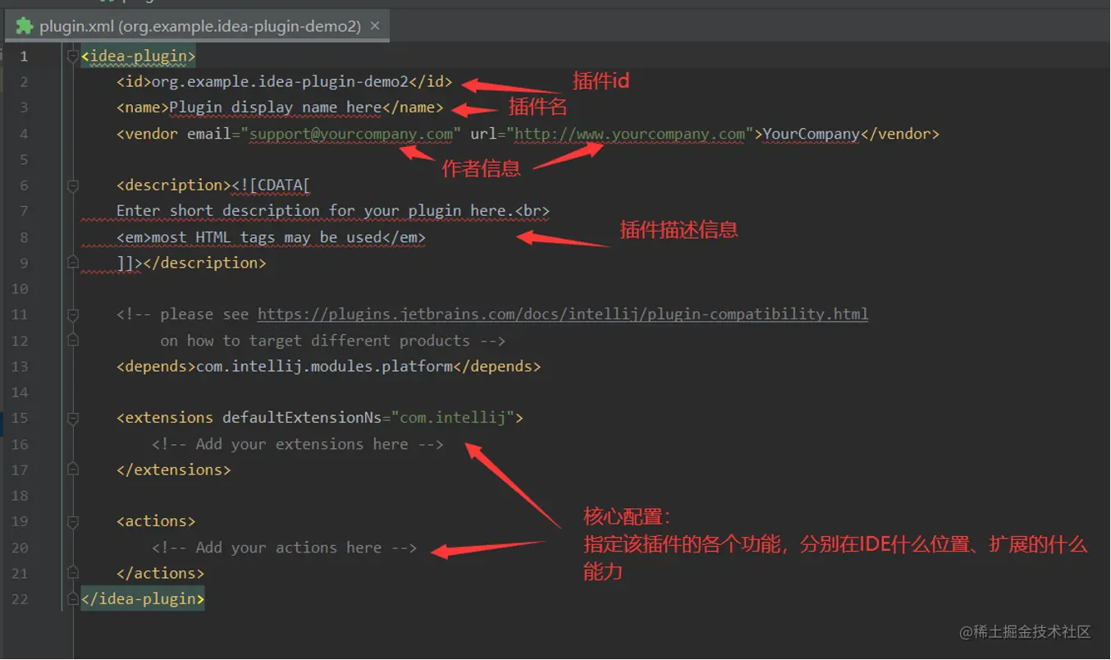This screenshot has width=1111, height=660.
Task: Click the closing </idea-plugin> tag
Action: [143, 599]
